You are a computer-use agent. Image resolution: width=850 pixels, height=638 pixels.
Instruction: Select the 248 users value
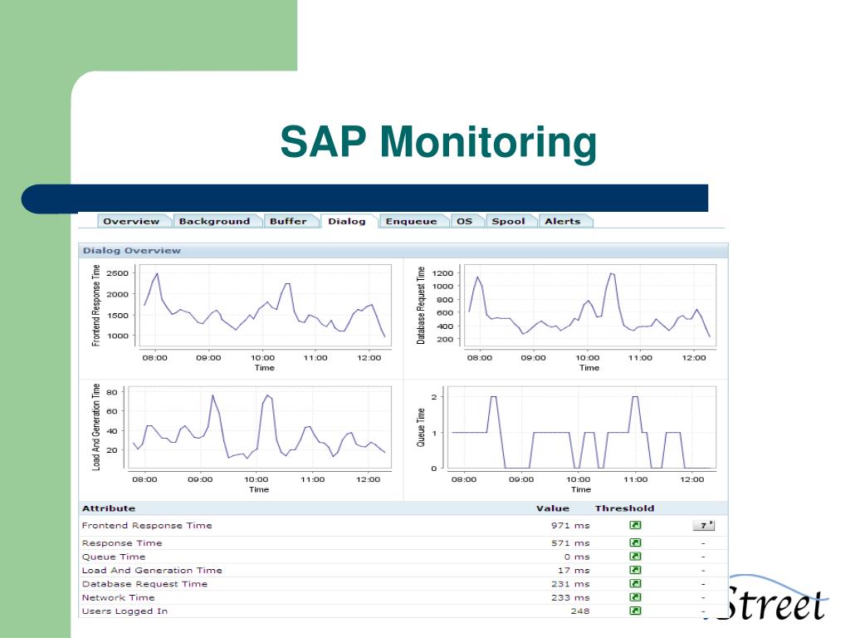pyautogui.click(x=579, y=611)
